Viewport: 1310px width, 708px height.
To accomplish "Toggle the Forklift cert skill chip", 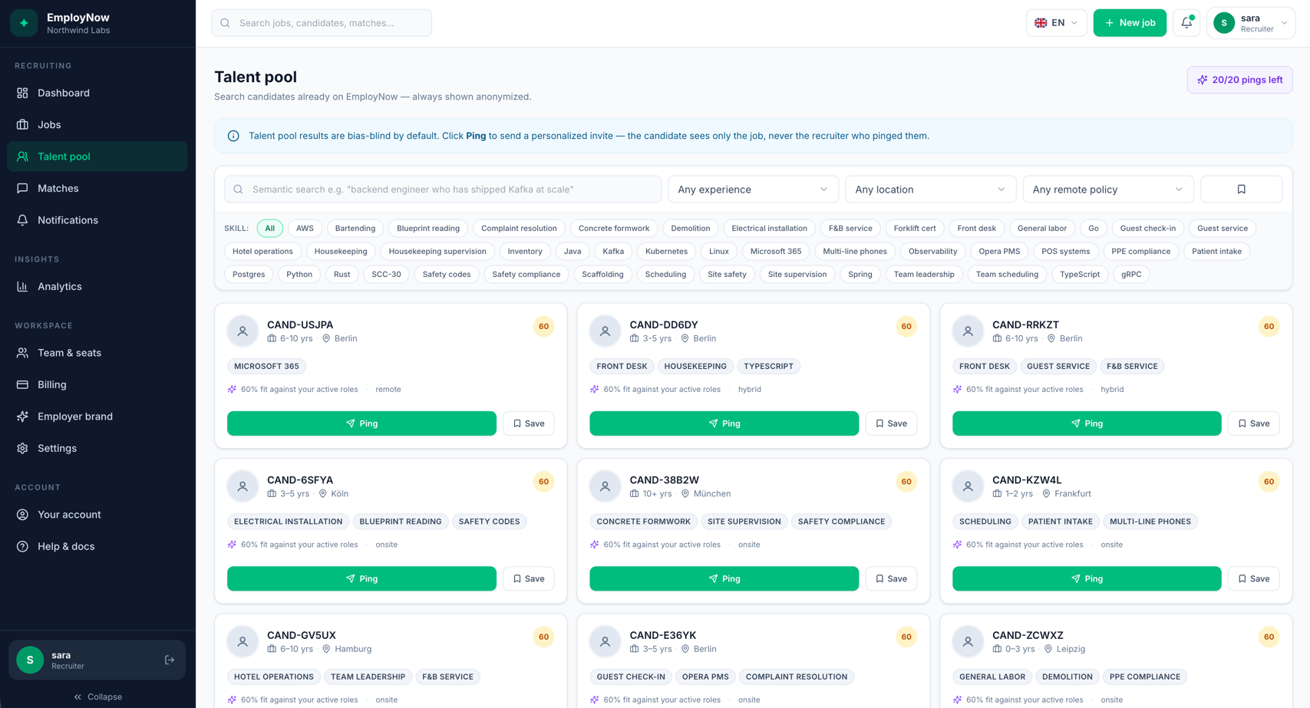I will (x=914, y=229).
